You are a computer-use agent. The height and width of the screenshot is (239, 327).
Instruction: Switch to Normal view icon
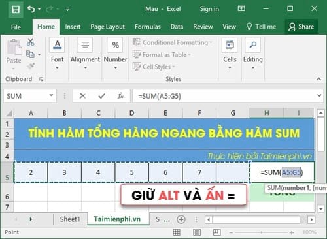pos(177,232)
